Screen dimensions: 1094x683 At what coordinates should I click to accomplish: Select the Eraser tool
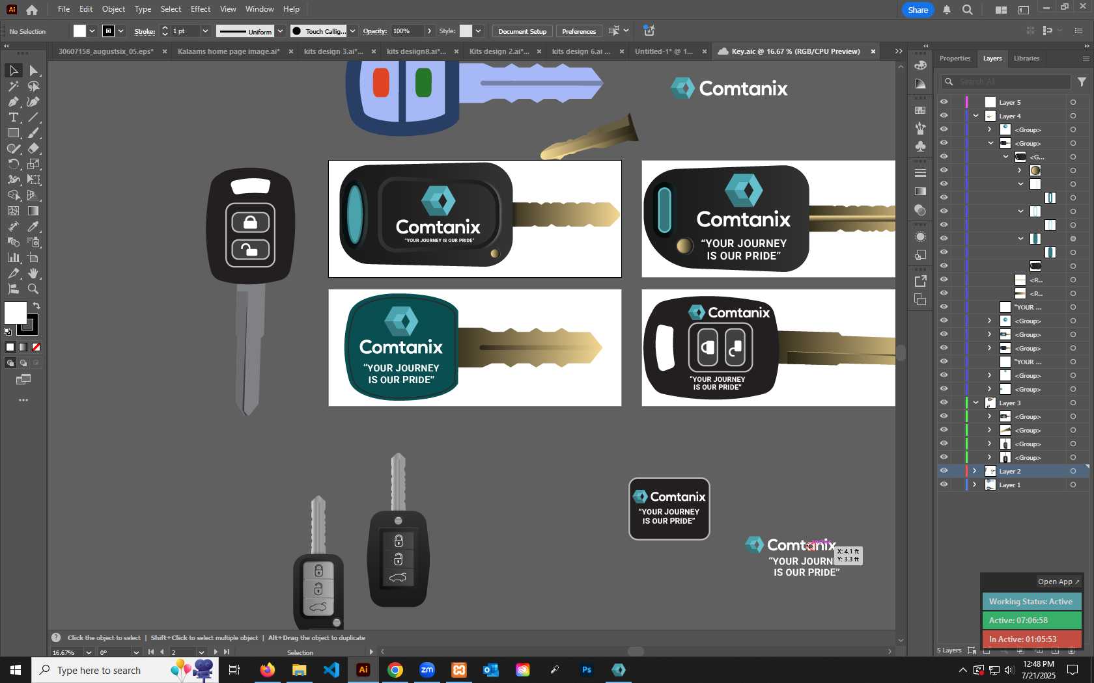34,148
